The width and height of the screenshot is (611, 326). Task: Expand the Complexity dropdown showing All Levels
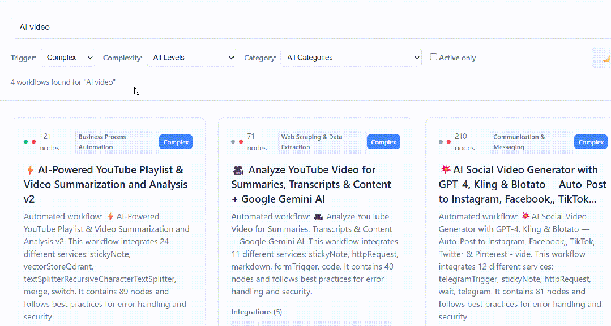tap(191, 58)
